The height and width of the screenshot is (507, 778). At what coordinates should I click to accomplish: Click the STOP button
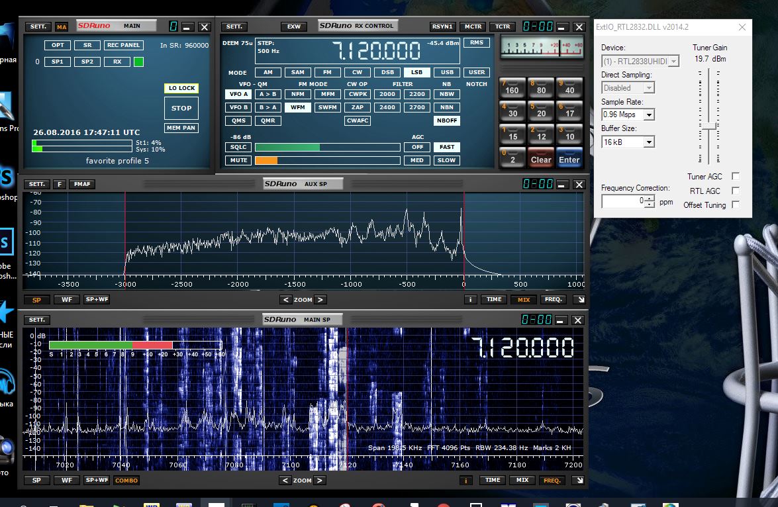pyautogui.click(x=181, y=108)
